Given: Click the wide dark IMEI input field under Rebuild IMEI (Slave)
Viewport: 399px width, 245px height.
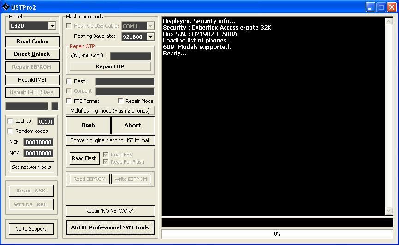Looking at the screenshot, I should [x=26, y=106].
